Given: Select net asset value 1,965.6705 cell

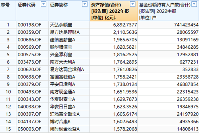Looking at the screenshot, I should click(x=113, y=40).
